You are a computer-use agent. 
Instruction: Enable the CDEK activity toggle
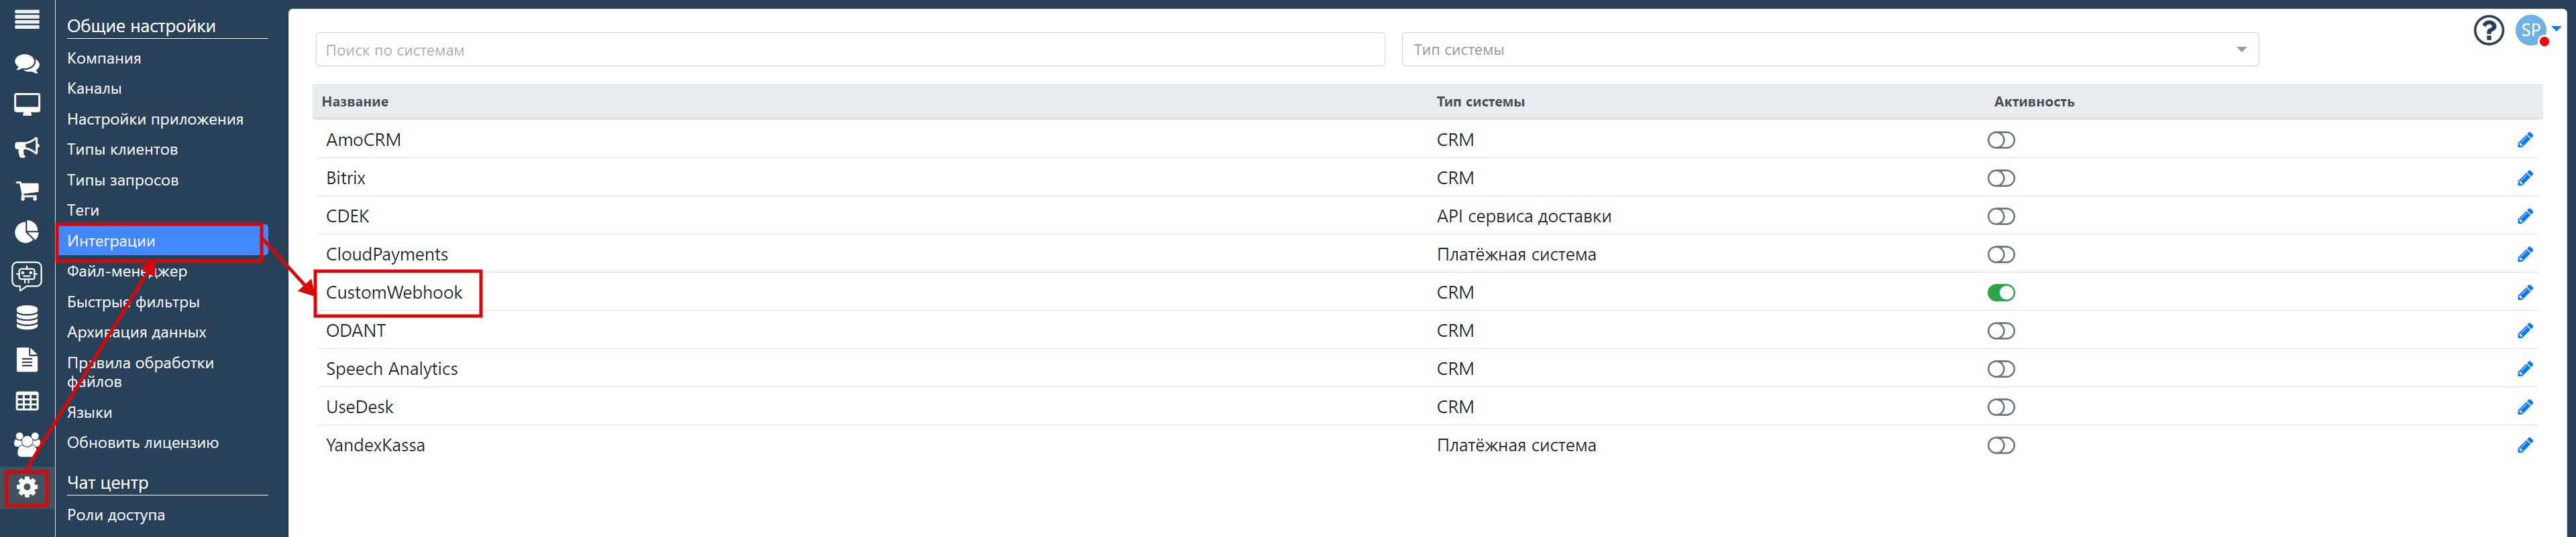pos(2001,216)
